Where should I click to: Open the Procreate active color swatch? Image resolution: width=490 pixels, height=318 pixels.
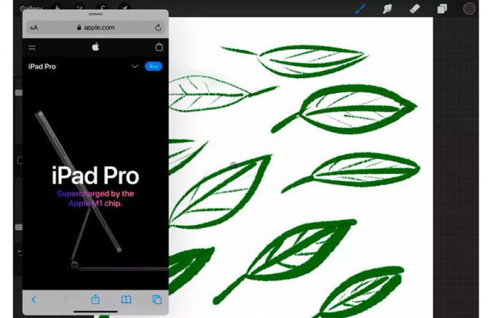pos(469,9)
